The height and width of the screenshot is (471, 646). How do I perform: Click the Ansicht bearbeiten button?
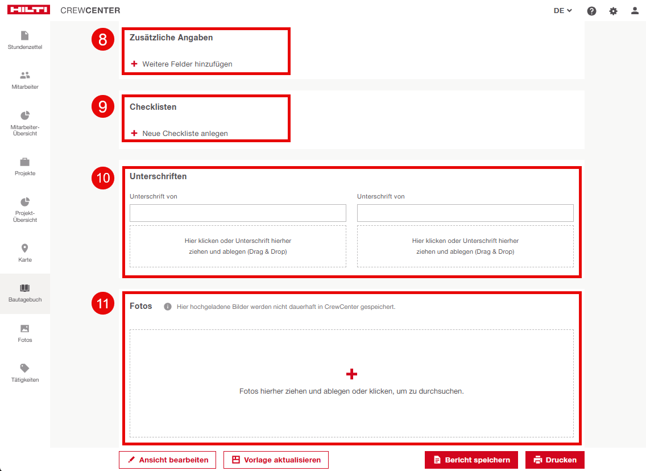pos(167,460)
